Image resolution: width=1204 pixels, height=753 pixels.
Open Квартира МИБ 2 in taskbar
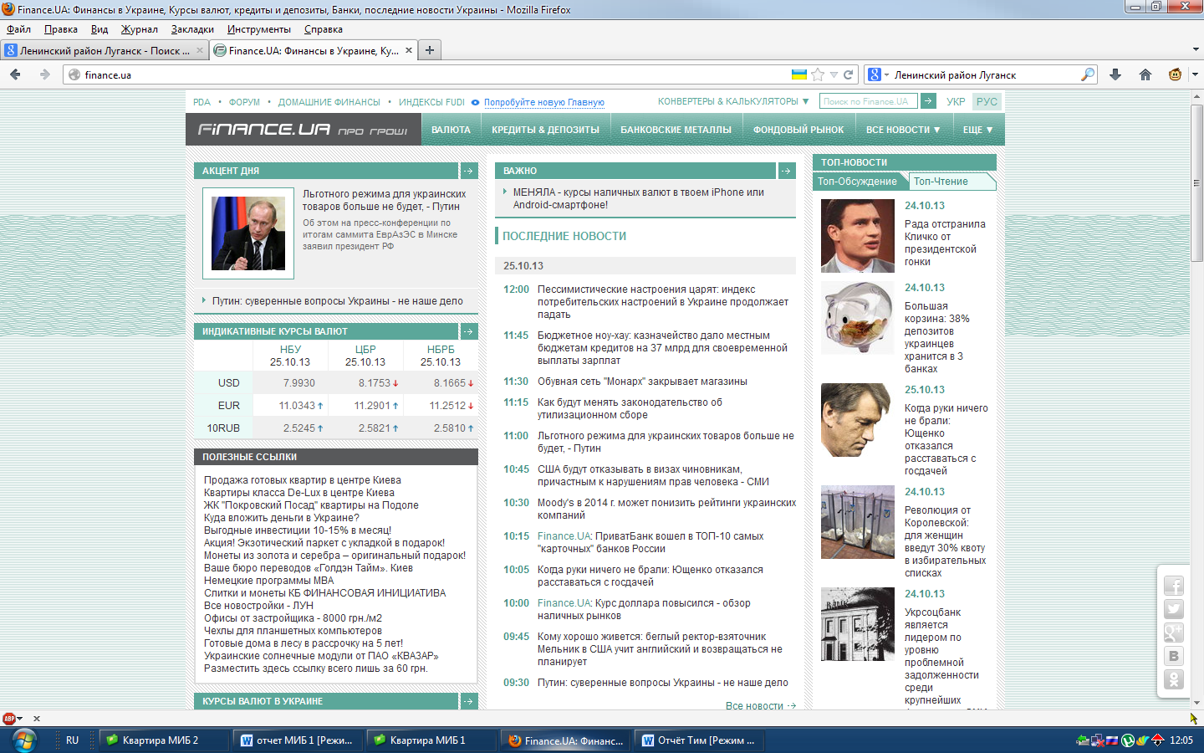(x=164, y=740)
